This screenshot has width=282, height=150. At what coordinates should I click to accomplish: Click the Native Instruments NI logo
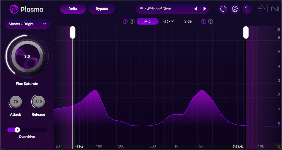(x=275, y=9)
